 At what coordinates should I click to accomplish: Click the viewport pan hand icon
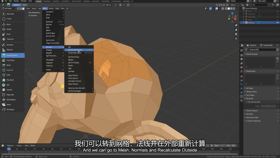pos(236,30)
